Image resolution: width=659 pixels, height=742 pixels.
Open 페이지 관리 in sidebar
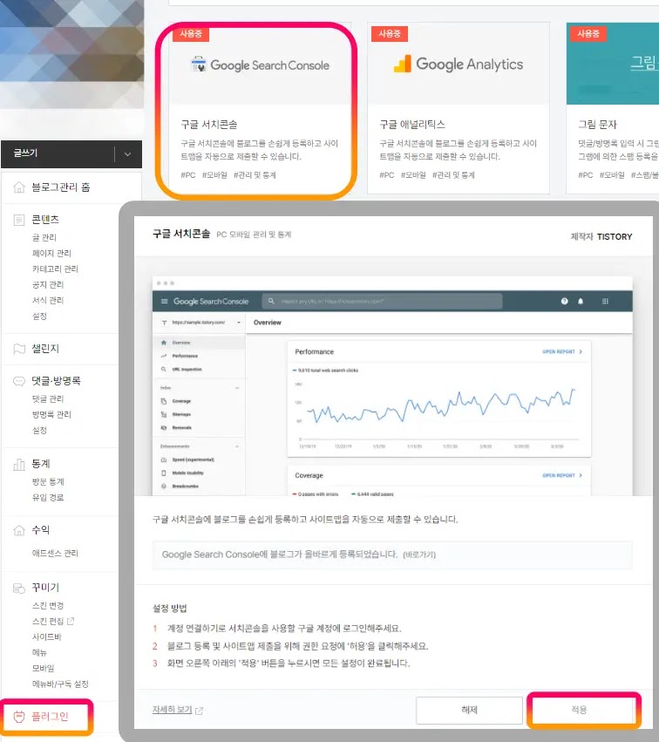pos(51,253)
